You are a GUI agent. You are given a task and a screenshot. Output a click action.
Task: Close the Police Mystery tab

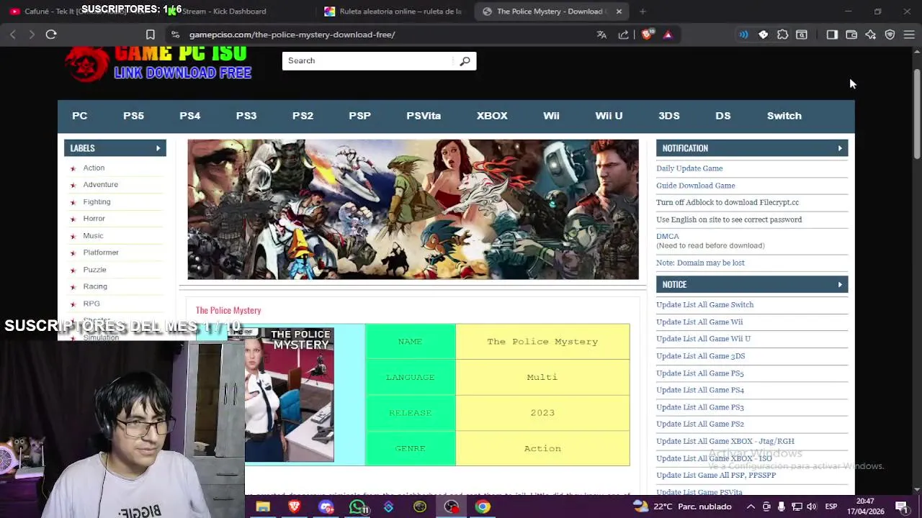[x=619, y=12]
